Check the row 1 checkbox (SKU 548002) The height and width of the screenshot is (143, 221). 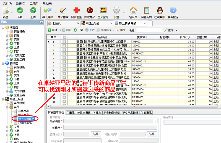(x=64, y=42)
